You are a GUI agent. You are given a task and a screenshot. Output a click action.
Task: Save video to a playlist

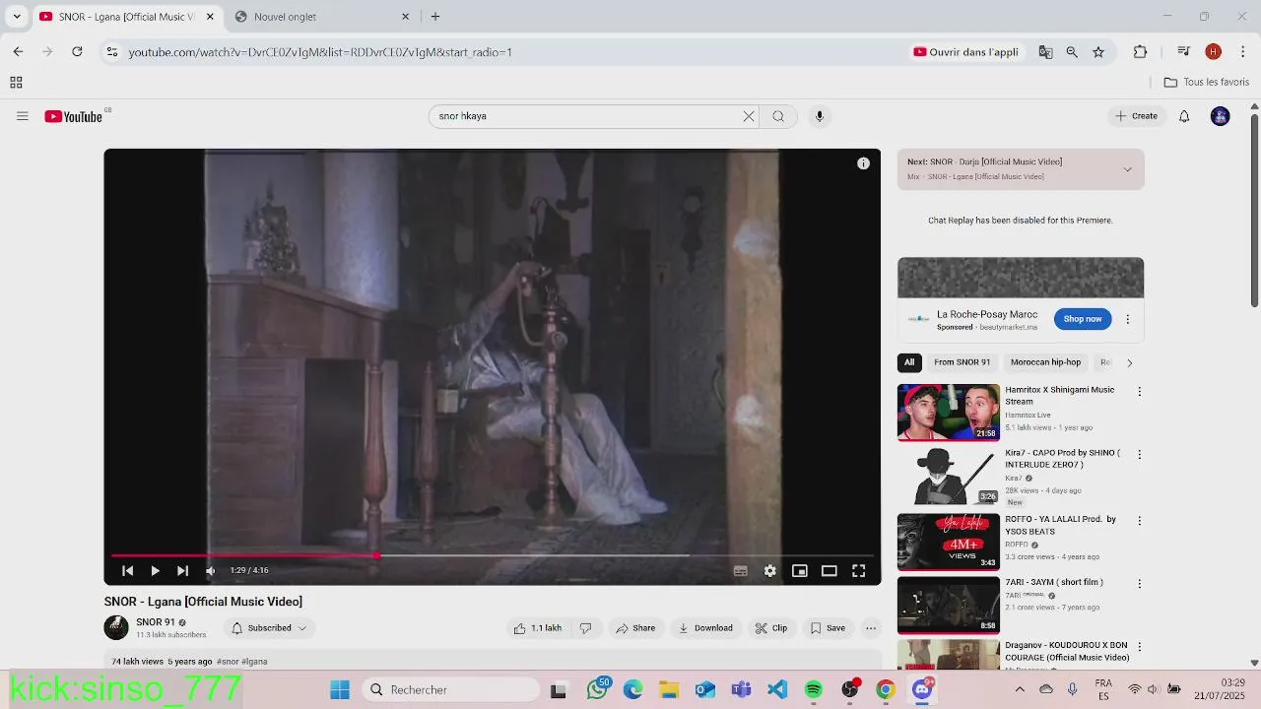pyautogui.click(x=828, y=628)
